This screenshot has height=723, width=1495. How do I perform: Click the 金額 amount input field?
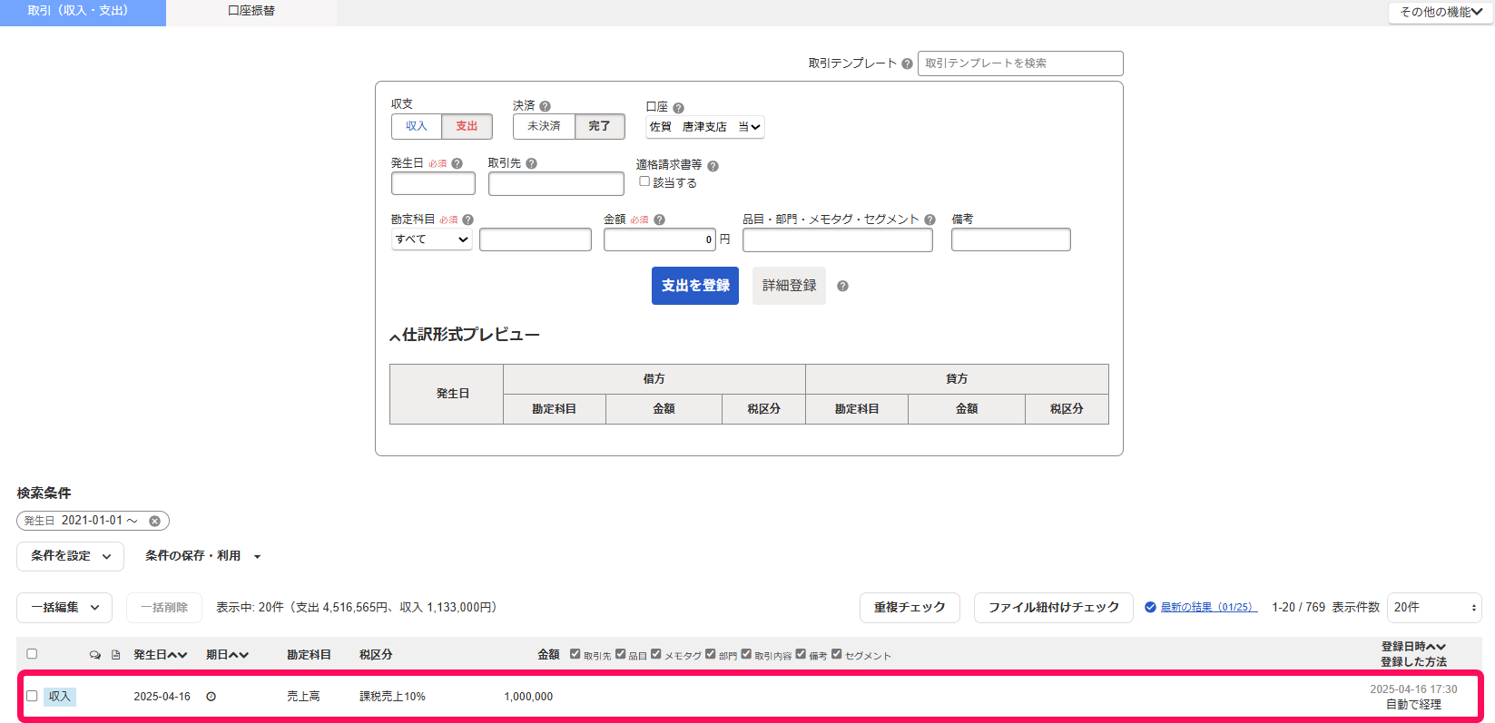point(660,239)
